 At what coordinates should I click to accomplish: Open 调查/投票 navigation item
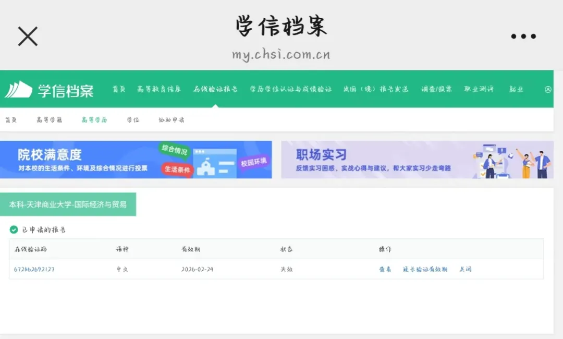pyautogui.click(x=437, y=89)
